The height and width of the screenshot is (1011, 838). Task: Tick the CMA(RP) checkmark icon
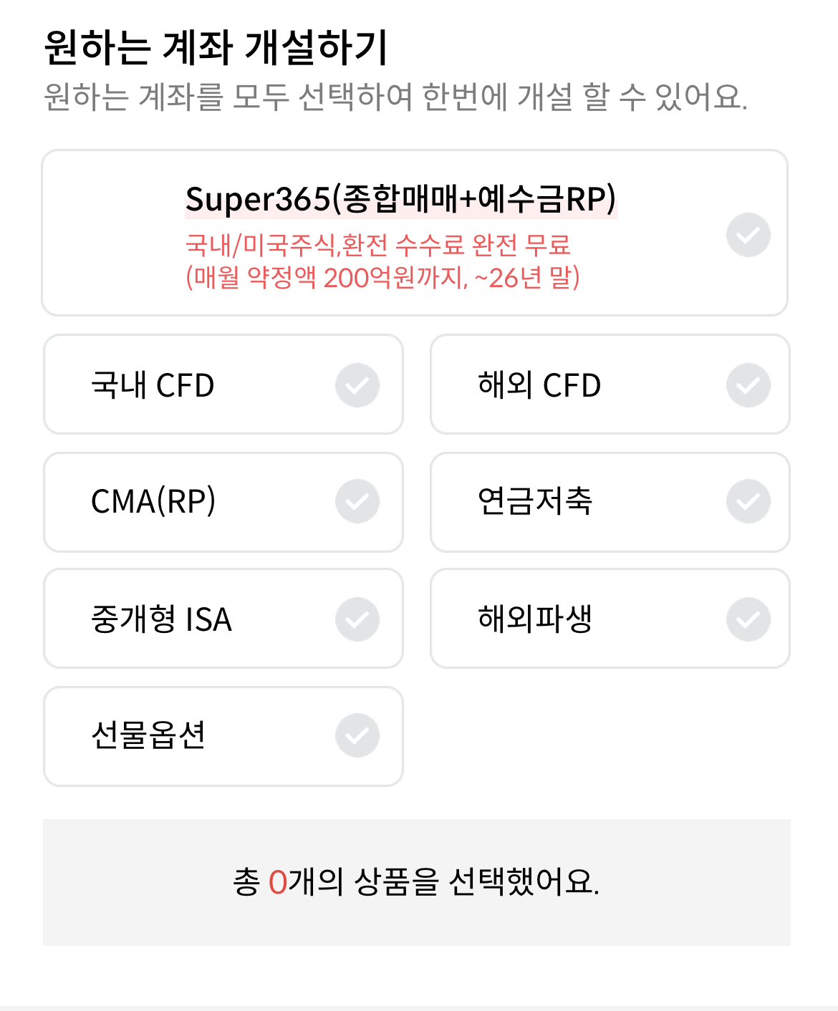(357, 501)
